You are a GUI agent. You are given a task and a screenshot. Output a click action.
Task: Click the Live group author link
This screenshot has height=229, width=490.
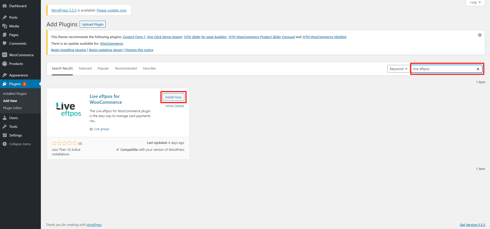click(x=102, y=129)
